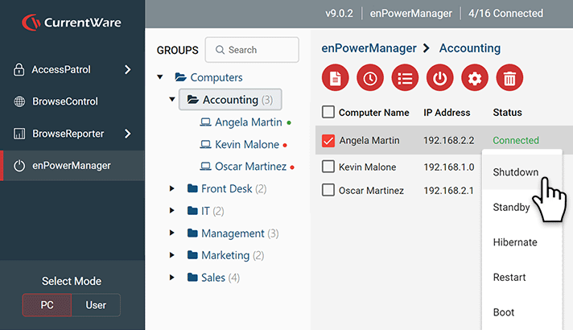Open the red gear settings icon
Screen dimensions: 573x330
point(475,78)
